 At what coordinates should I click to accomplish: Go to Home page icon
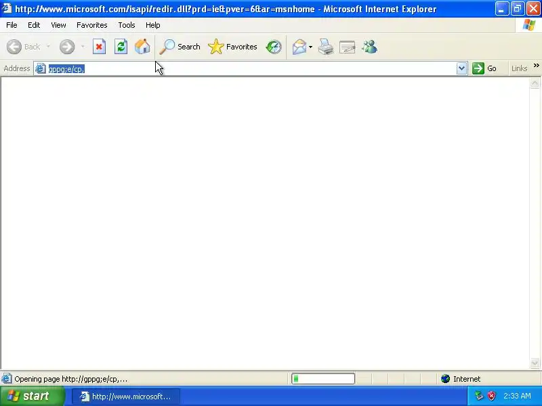click(142, 47)
